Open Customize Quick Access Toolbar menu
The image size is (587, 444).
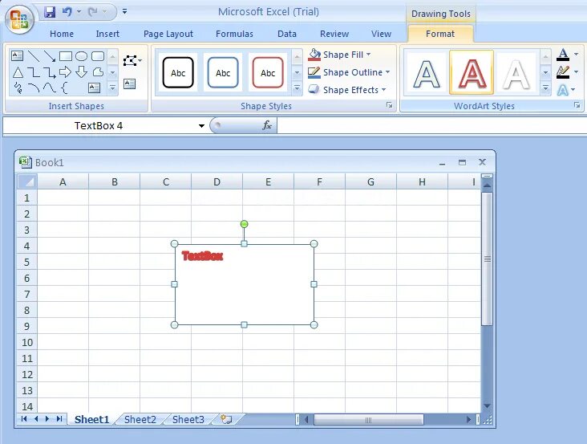point(124,12)
